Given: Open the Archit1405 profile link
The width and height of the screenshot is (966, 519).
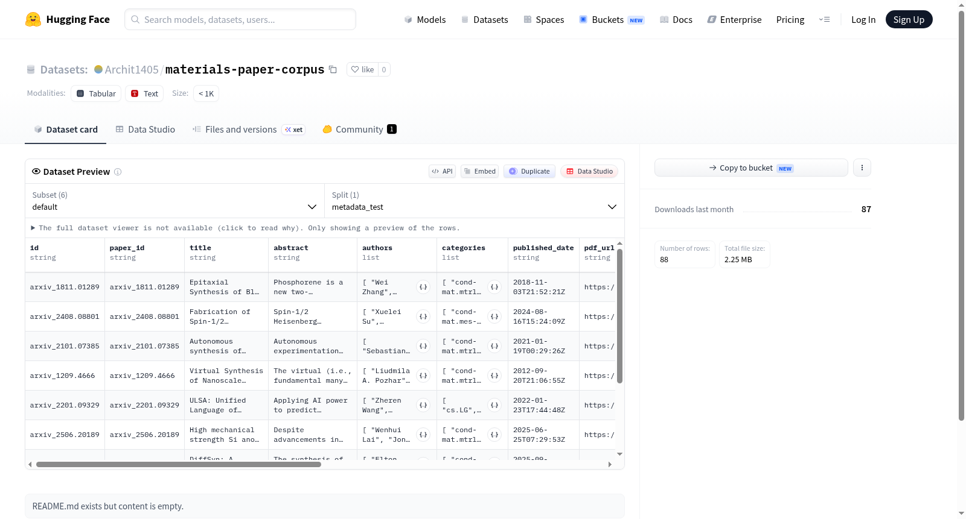Looking at the screenshot, I should click(132, 69).
